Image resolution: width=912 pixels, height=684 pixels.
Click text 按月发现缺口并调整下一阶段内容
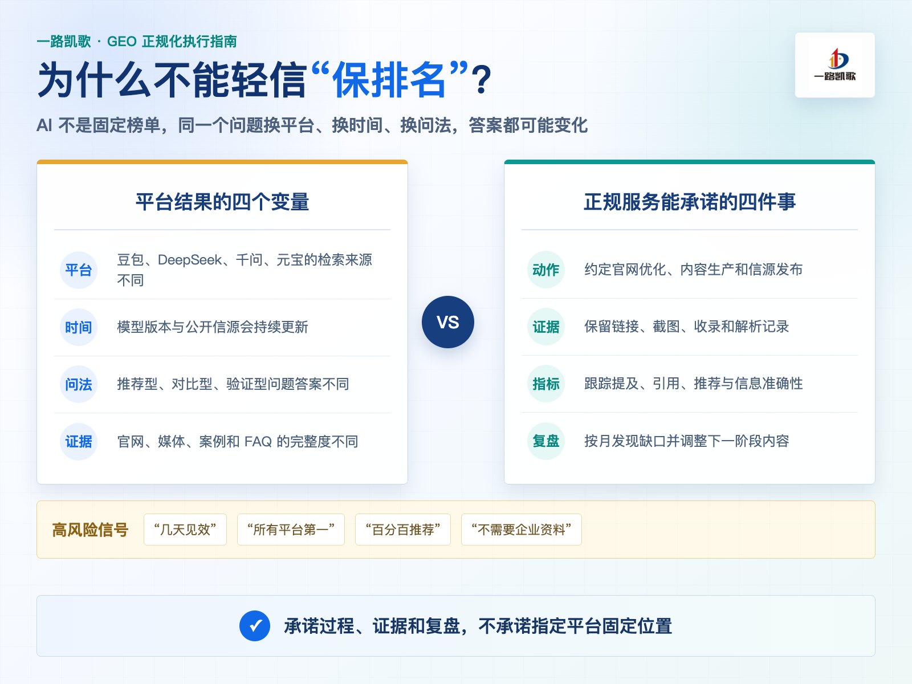pos(687,441)
